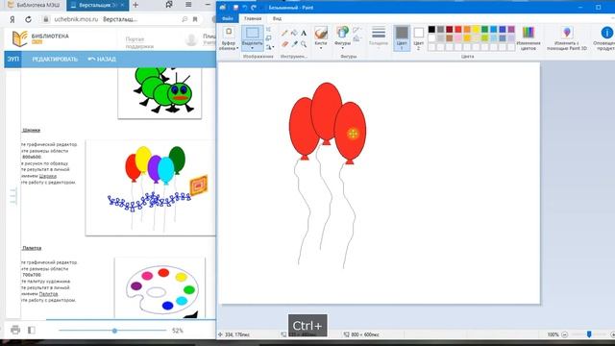The width and height of the screenshot is (615, 346).
Task: Activate Color 2 (Цвет 2) button
Action: pyautogui.click(x=419, y=38)
